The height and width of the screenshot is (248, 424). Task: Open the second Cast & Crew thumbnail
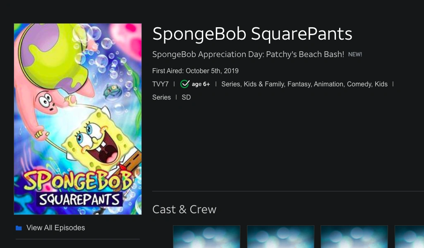click(x=280, y=237)
